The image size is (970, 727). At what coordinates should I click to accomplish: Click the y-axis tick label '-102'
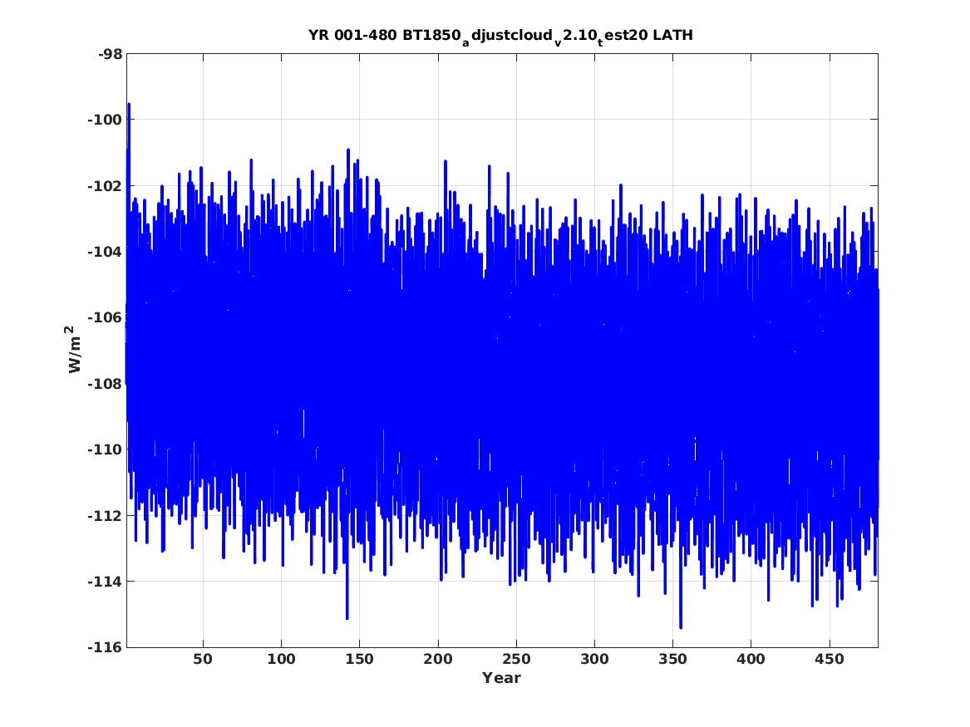coord(105,186)
